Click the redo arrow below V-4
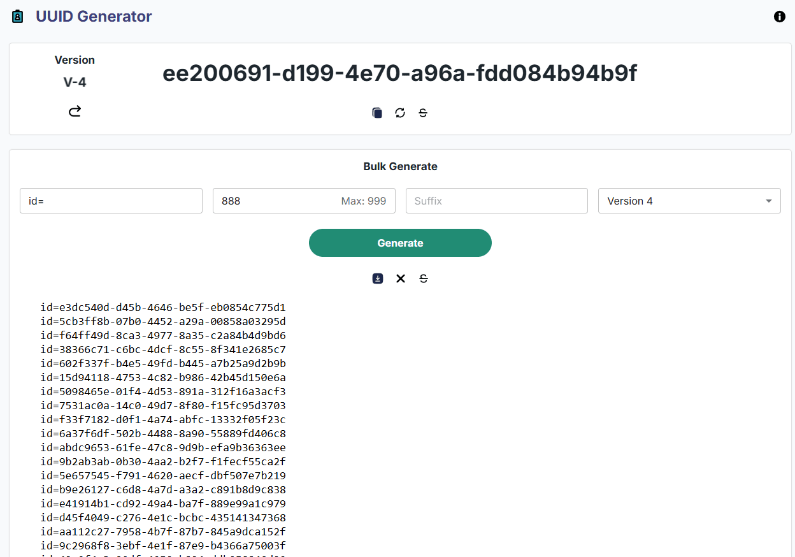 coord(75,111)
